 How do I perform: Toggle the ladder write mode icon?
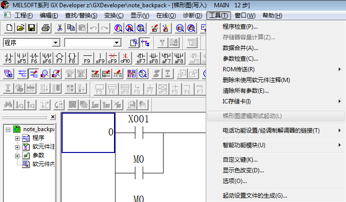(34, 74)
